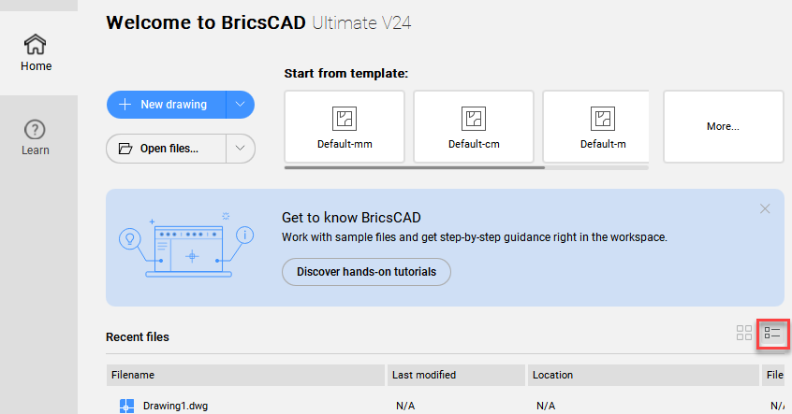Click Discover hands-on tutorials button
This screenshot has height=414, width=792.
(366, 272)
